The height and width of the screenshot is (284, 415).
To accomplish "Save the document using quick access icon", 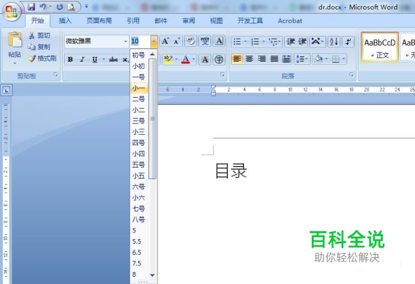I will (x=31, y=7).
